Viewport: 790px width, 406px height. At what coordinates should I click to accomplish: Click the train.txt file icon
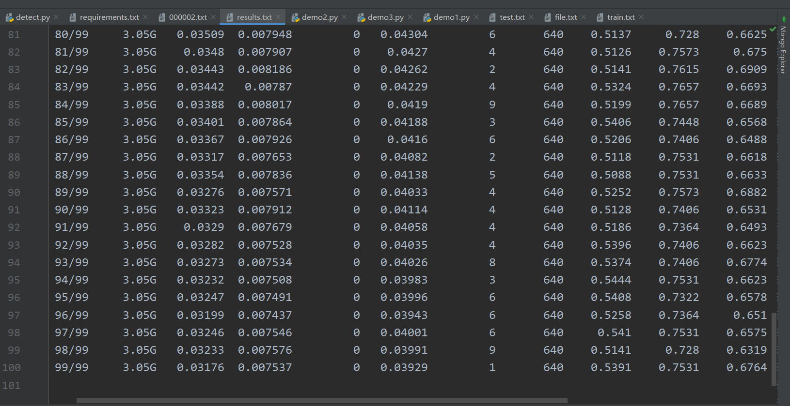click(x=600, y=17)
